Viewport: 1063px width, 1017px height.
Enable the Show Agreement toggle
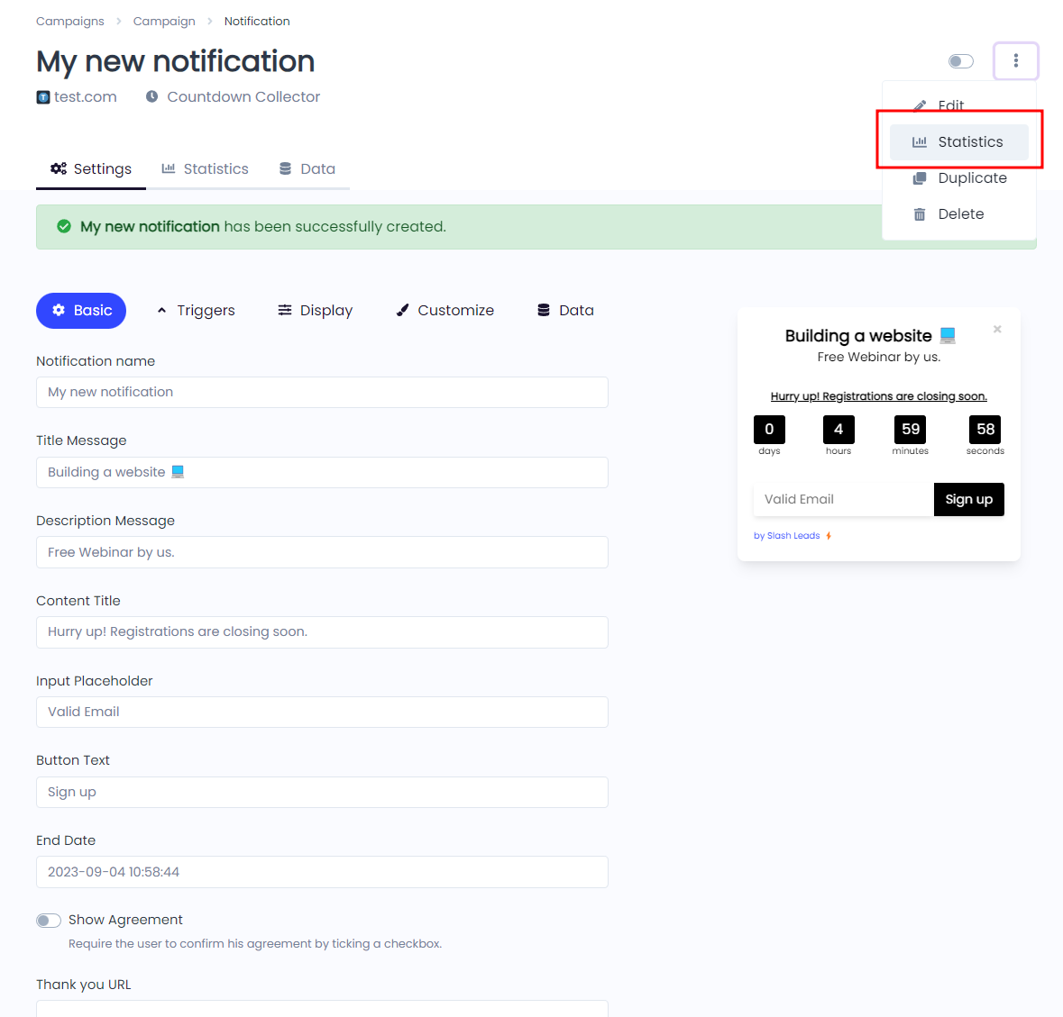pyautogui.click(x=49, y=921)
